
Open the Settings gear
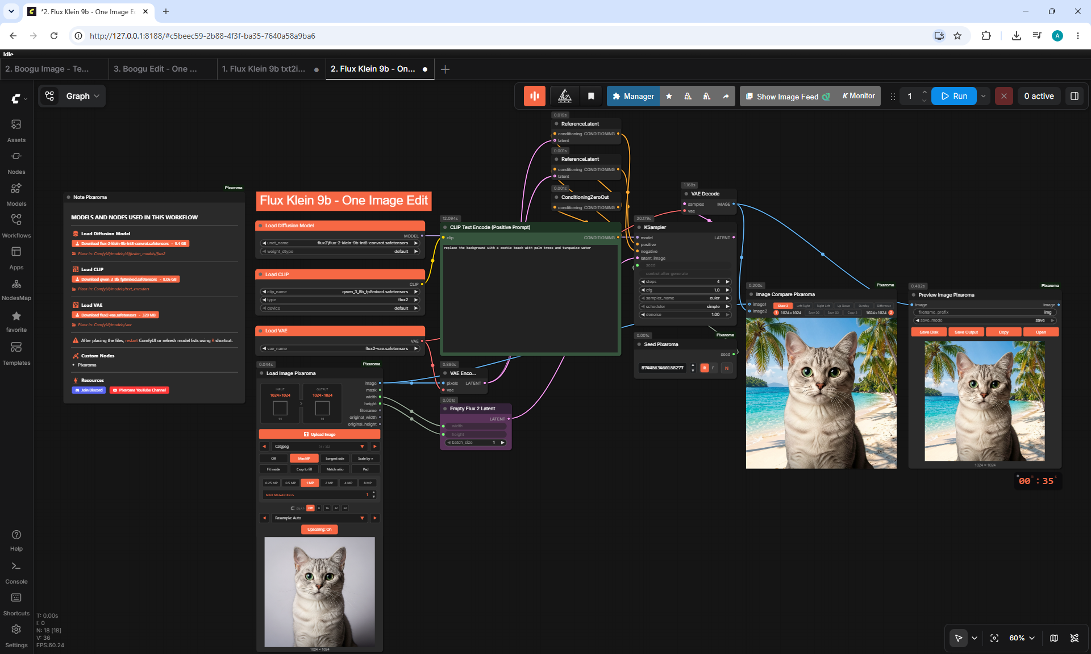(16, 636)
